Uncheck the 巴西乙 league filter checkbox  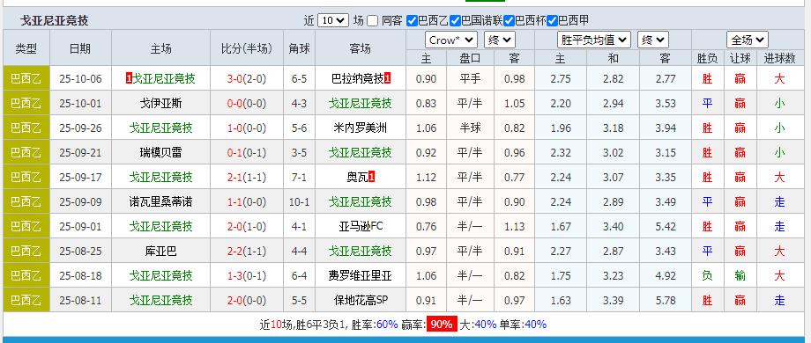tap(412, 20)
